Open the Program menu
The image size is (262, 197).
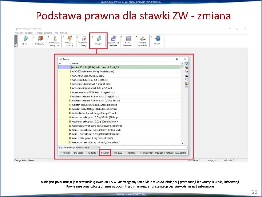tap(19, 33)
